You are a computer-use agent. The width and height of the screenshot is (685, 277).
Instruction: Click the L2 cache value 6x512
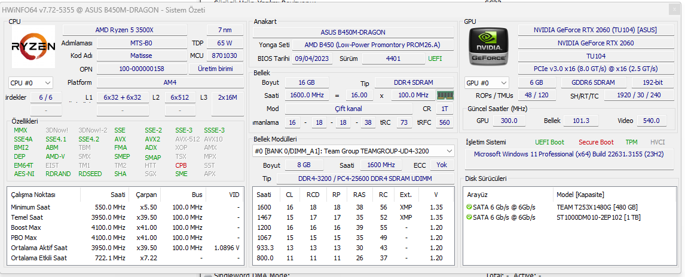point(179,97)
